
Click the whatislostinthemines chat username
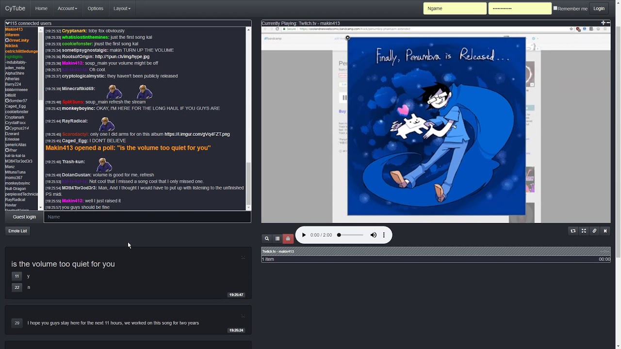click(85, 37)
